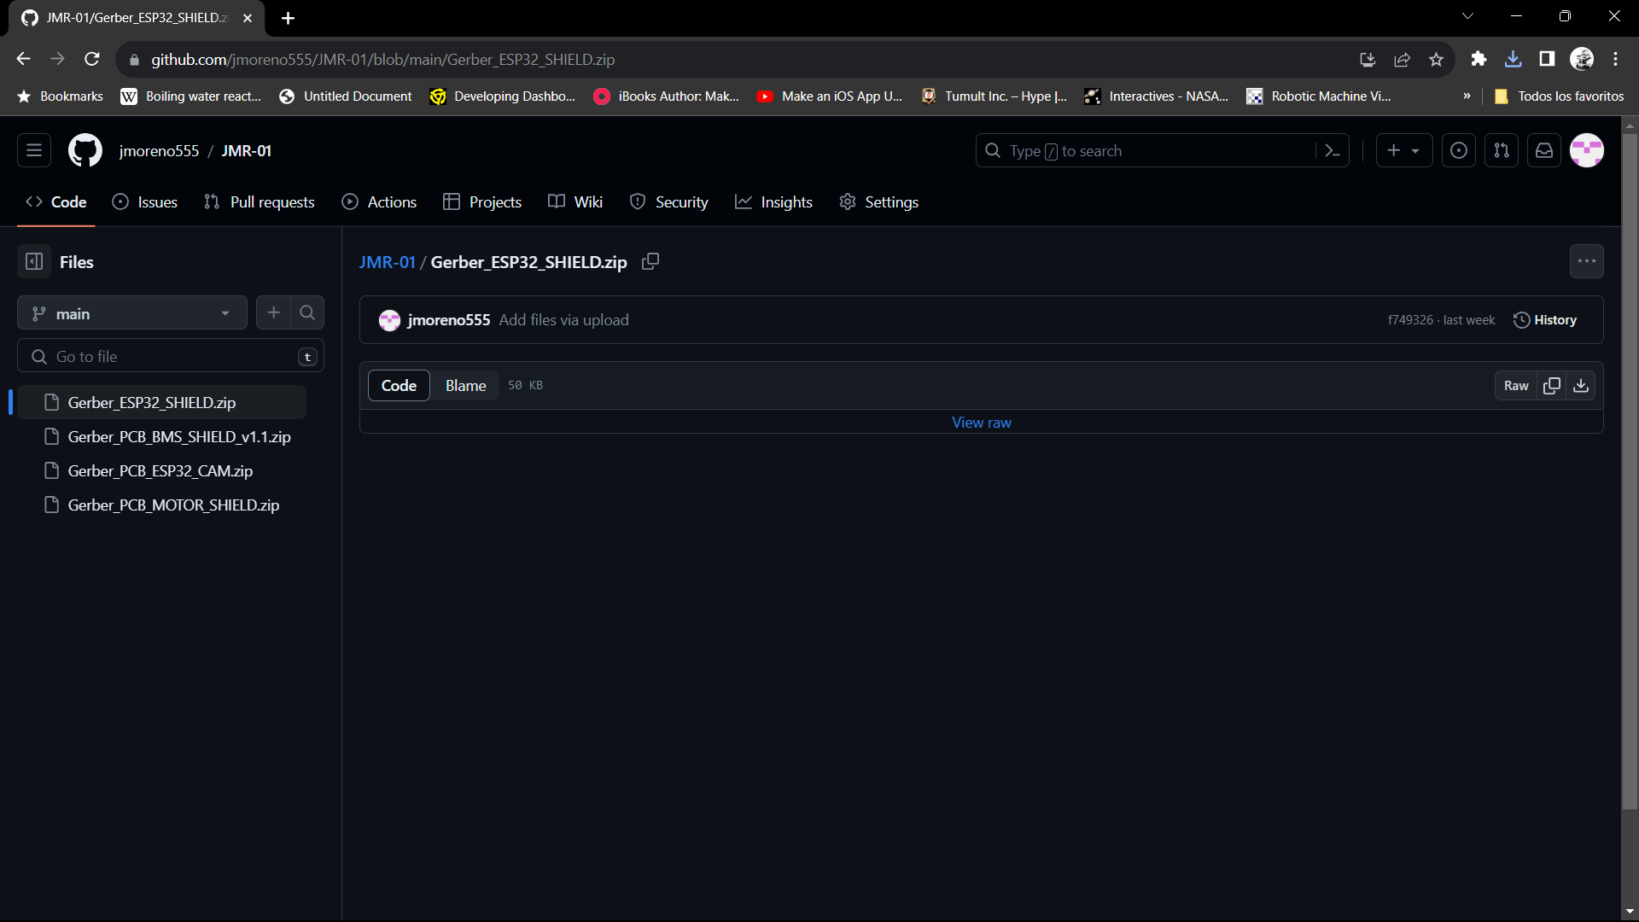Bookmark this page with star icon

tap(1436, 60)
